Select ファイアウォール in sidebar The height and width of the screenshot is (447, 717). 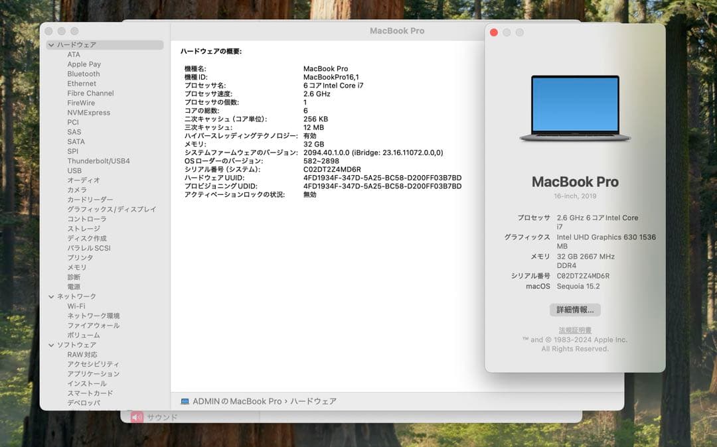94,325
